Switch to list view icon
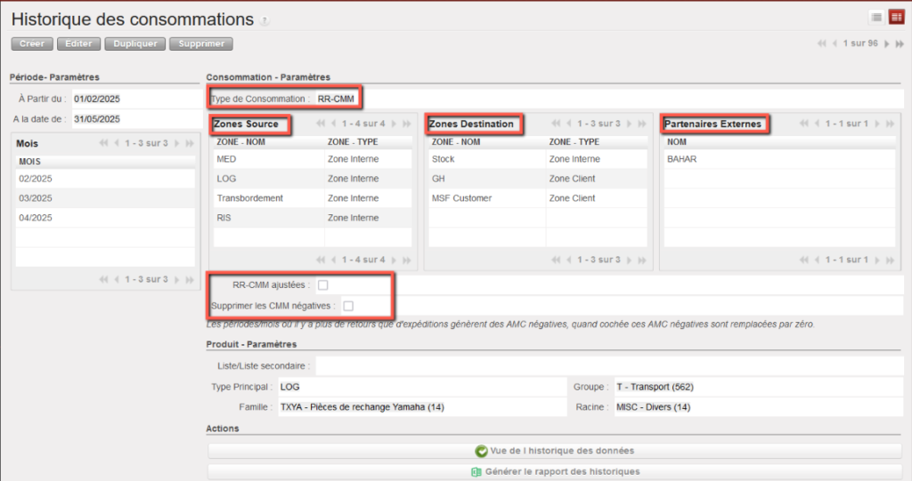912x481 pixels. pos(876,17)
